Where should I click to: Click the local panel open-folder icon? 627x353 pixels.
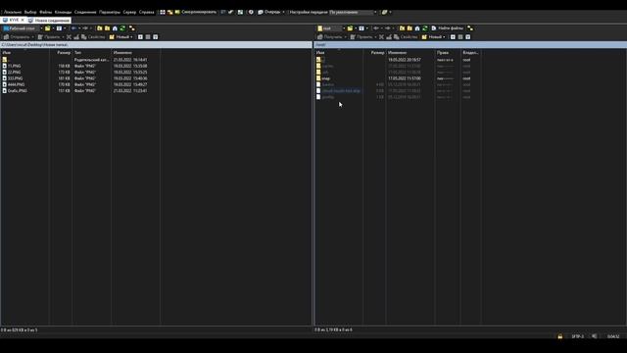pos(48,28)
